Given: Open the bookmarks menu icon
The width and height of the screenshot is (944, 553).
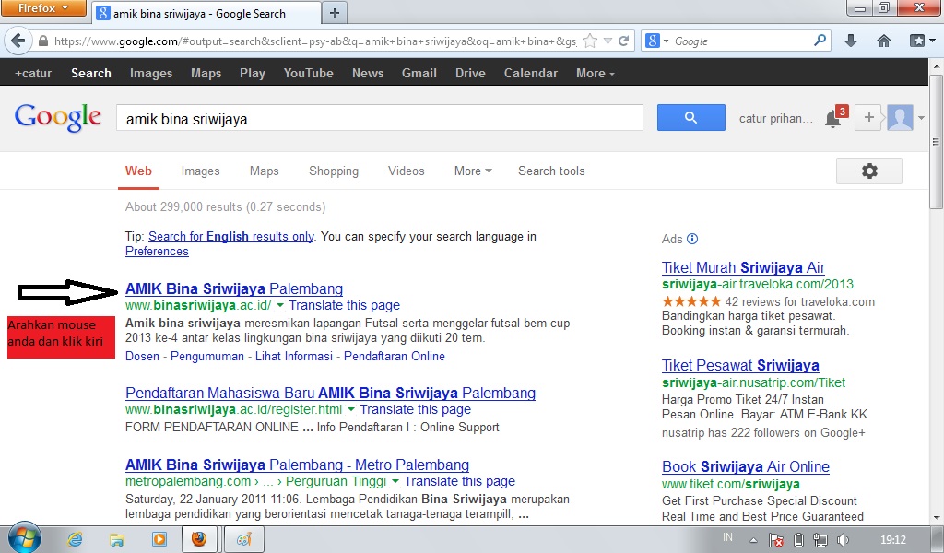Looking at the screenshot, I should coord(917,41).
